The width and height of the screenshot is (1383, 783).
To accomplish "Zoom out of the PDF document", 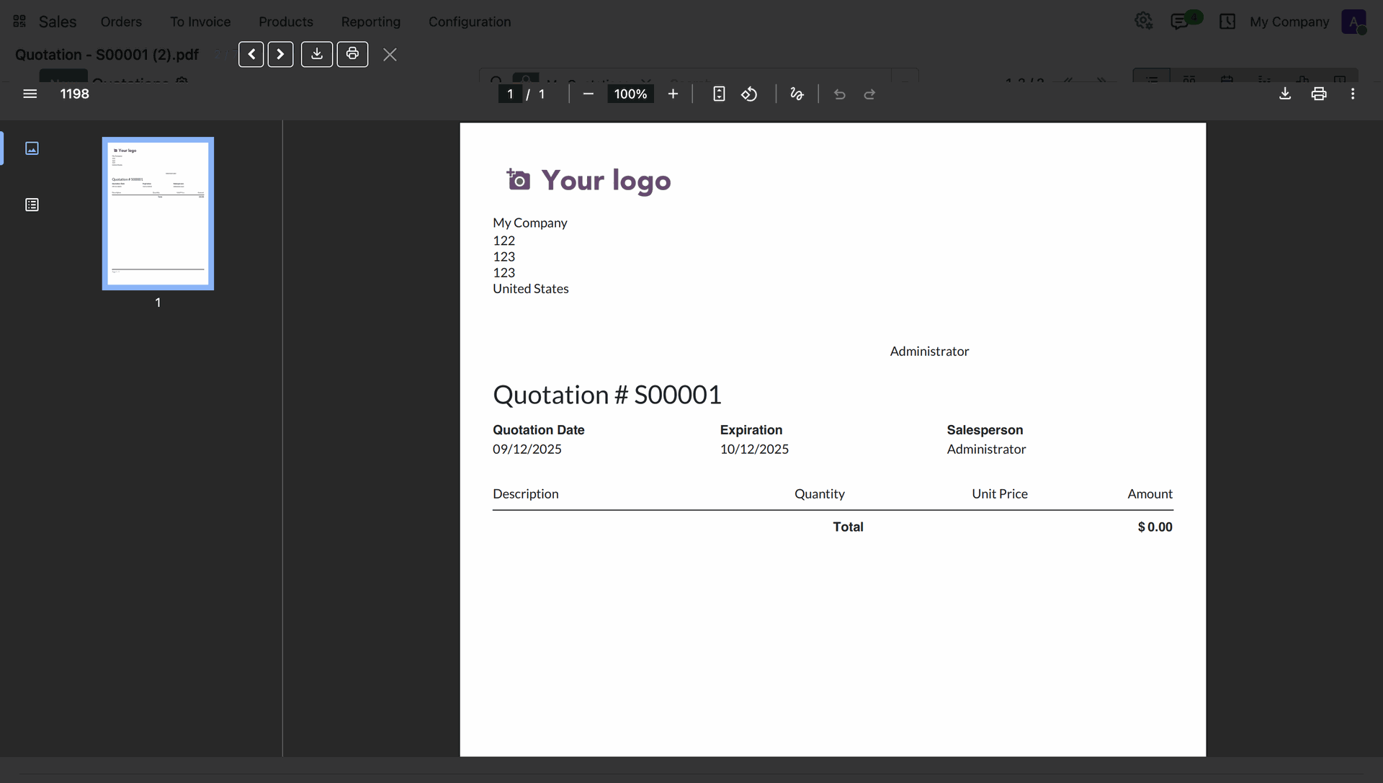I will coord(588,94).
